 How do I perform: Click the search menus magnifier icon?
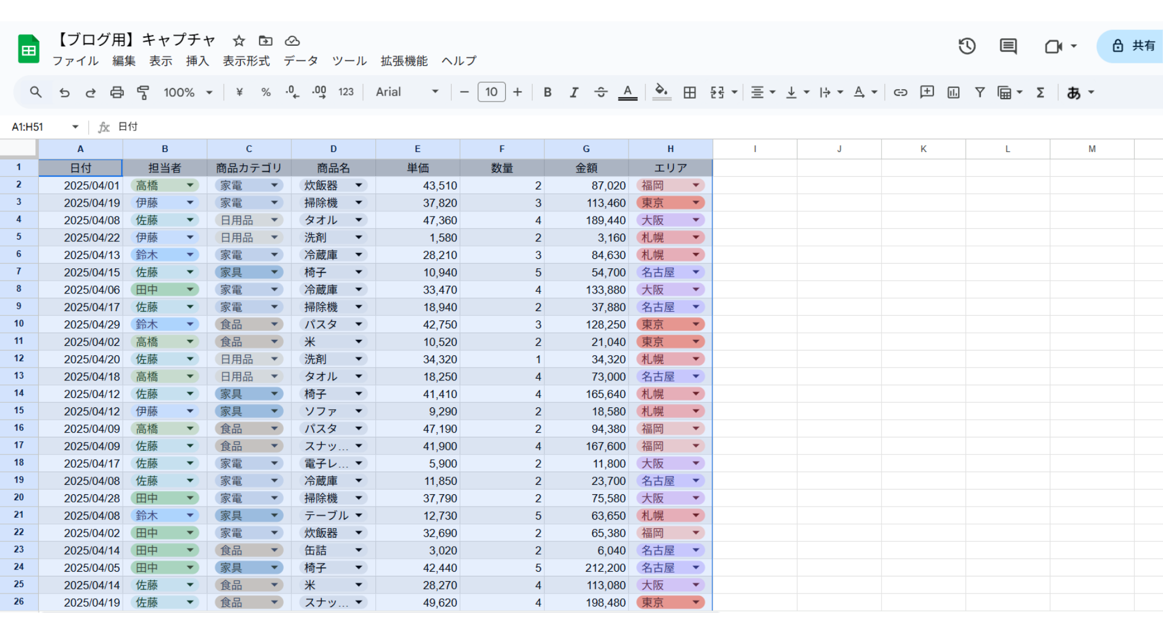(36, 92)
